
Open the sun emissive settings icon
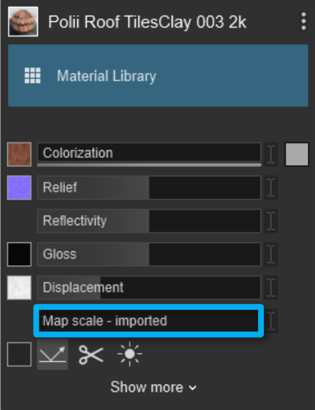pos(130,354)
